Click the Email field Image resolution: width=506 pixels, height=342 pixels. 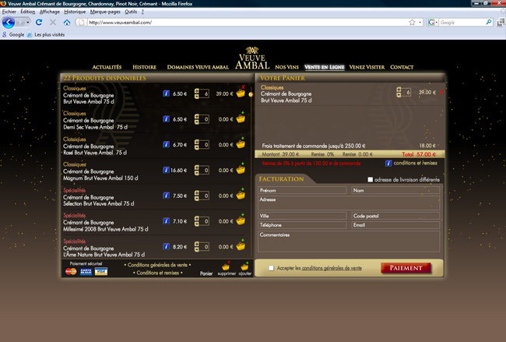tap(395, 225)
